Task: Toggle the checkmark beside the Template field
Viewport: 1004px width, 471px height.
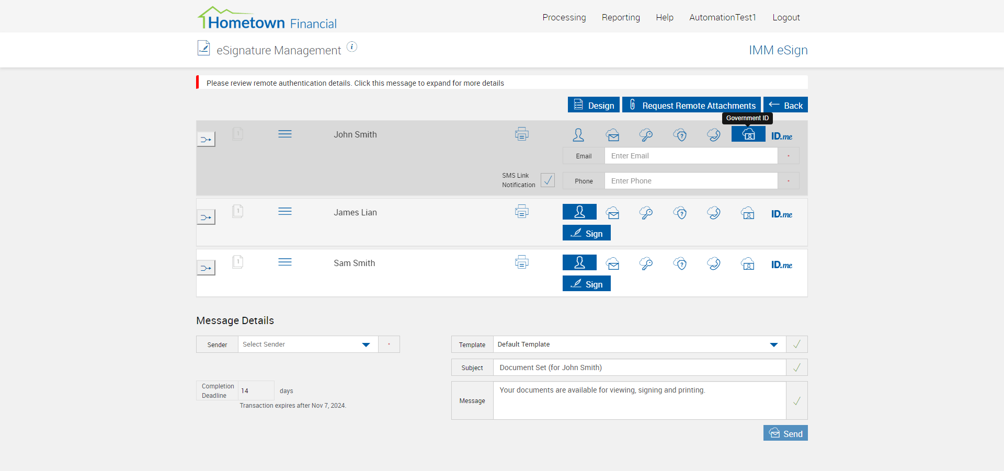Action: pos(797,344)
